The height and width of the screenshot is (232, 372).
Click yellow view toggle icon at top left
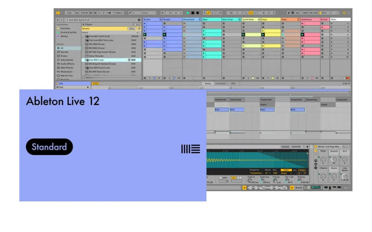coord(58,13)
